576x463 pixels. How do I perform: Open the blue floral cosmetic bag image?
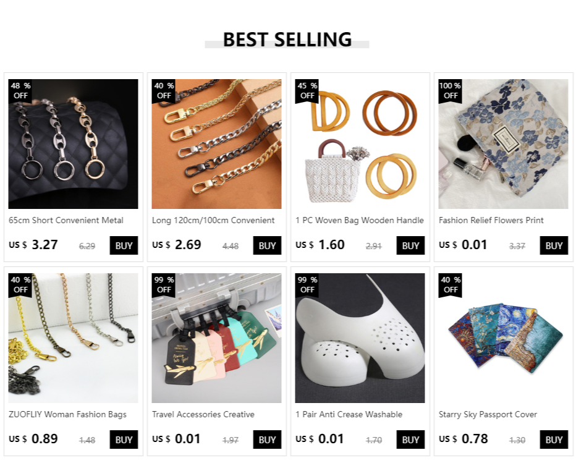pyautogui.click(x=503, y=144)
